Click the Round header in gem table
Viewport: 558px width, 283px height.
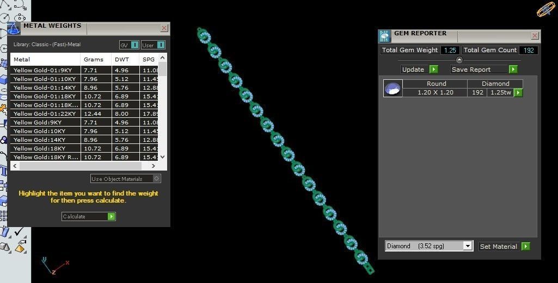pyautogui.click(x=436, y=84)
